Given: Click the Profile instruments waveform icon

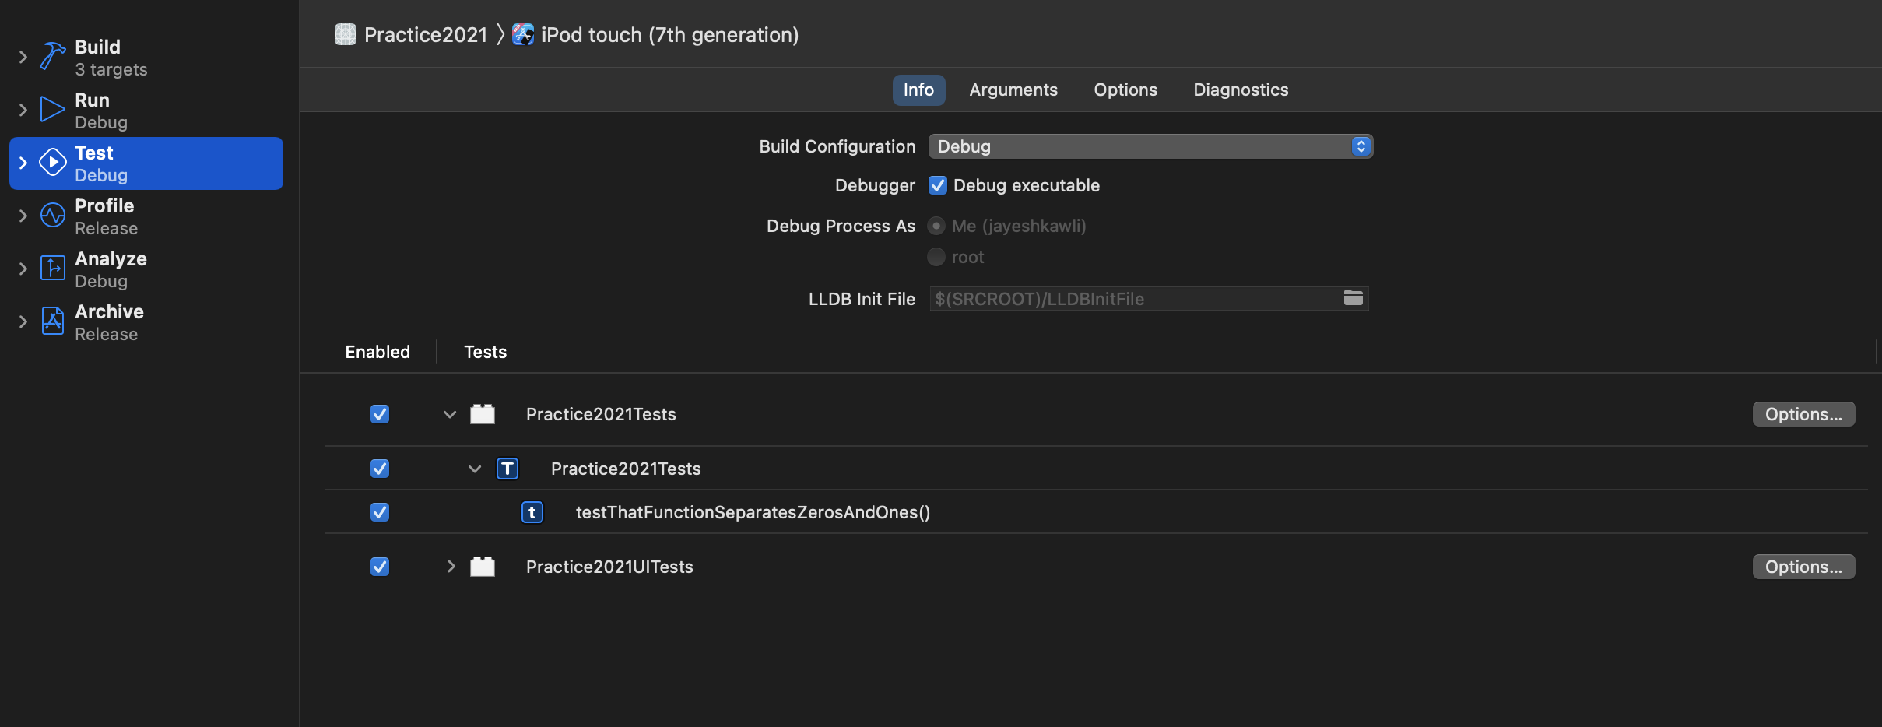Looking at the screenshot, I should tap(52, 216).
